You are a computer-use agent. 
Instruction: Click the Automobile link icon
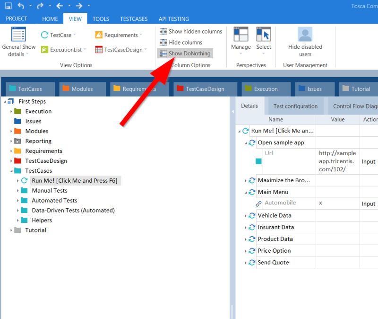point(258,204)
